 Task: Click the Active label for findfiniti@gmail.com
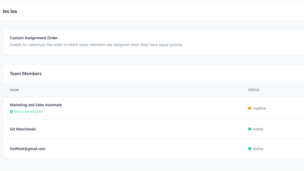click(x=258, y=148)
